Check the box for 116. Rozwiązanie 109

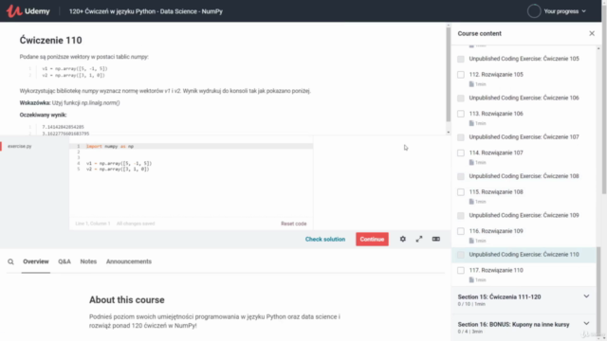tap(461, 231)
